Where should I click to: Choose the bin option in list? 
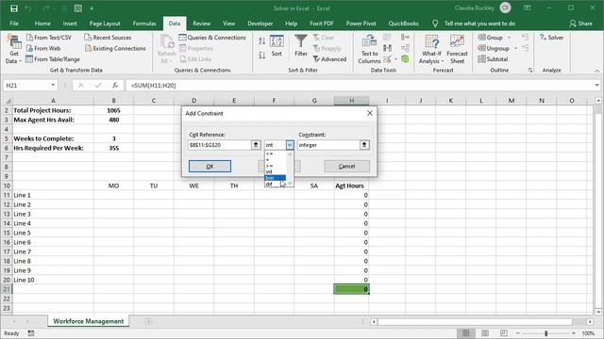coord(275,178)
